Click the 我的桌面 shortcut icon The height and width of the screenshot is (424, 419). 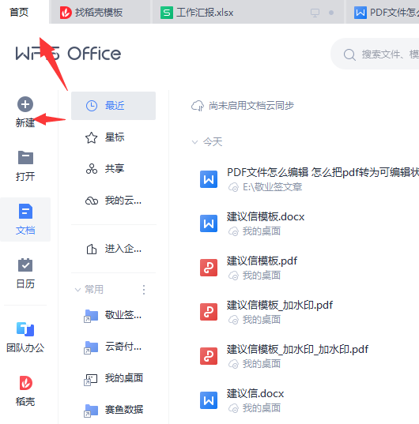[x=91, y=379]
